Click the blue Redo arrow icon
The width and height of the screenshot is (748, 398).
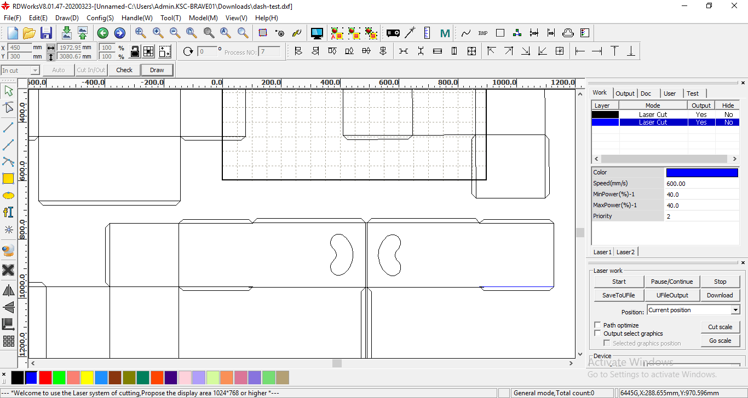[119, 33]
